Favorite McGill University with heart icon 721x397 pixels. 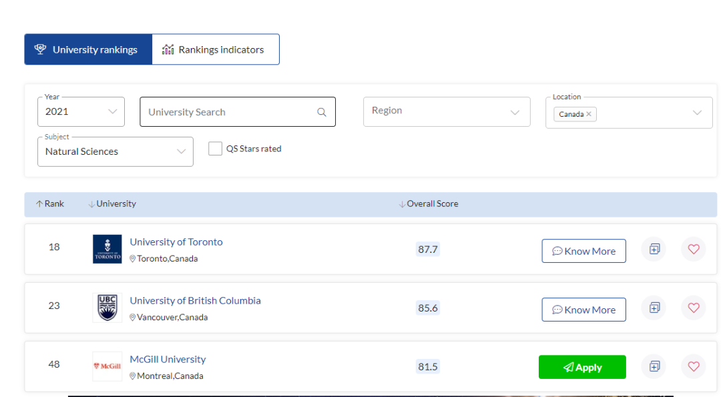click(x=693, y=366)
